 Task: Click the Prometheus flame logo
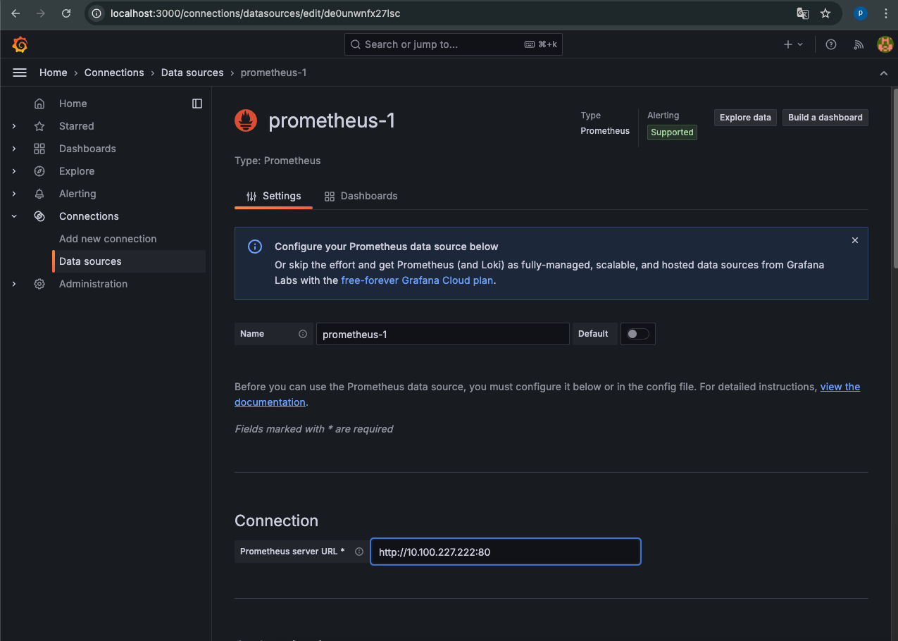(246, 120)
